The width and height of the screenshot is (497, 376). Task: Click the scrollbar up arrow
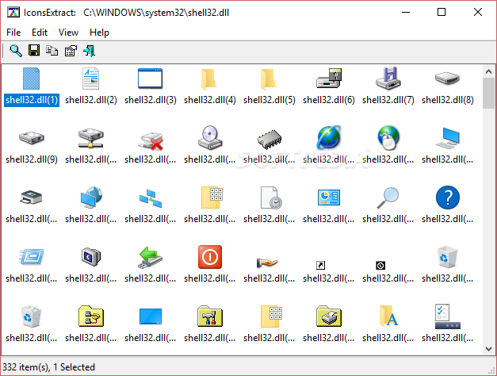click(x=488, y=71)
